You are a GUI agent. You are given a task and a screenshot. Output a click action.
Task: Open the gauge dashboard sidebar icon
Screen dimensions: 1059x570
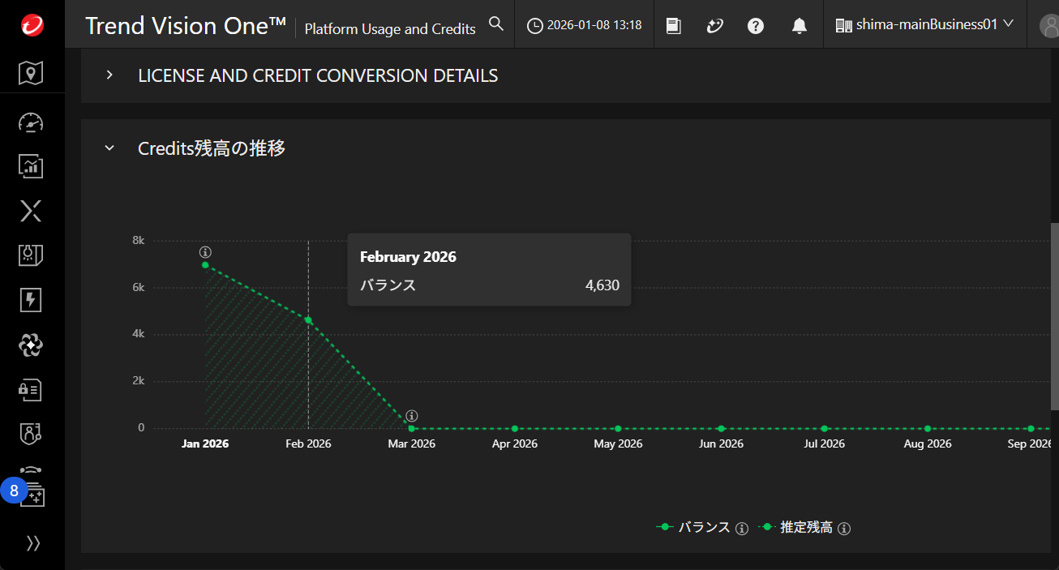pos(31,123)
